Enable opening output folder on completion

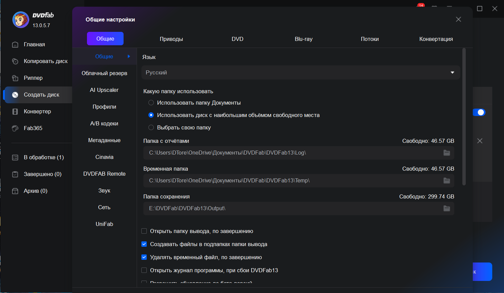[144, 231]
